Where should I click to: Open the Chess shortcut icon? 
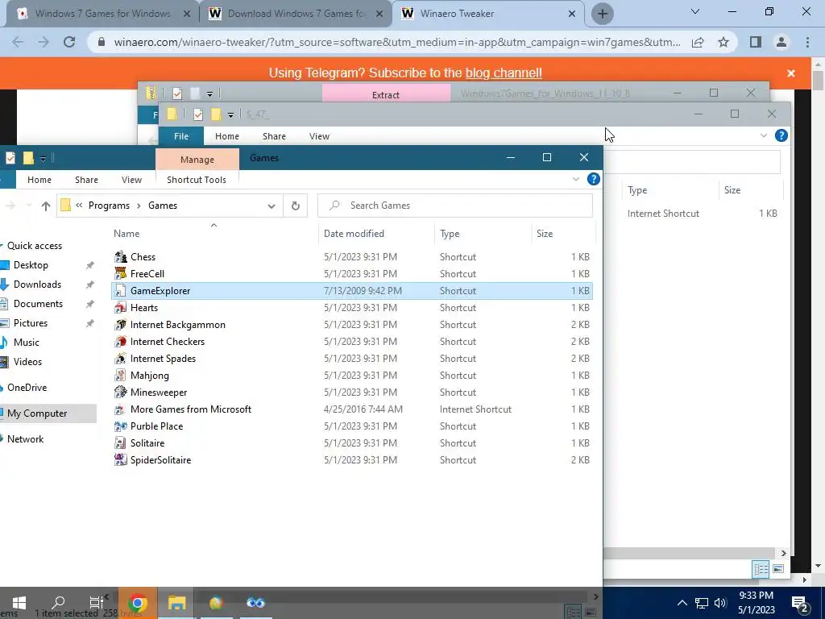coord(121,257)
